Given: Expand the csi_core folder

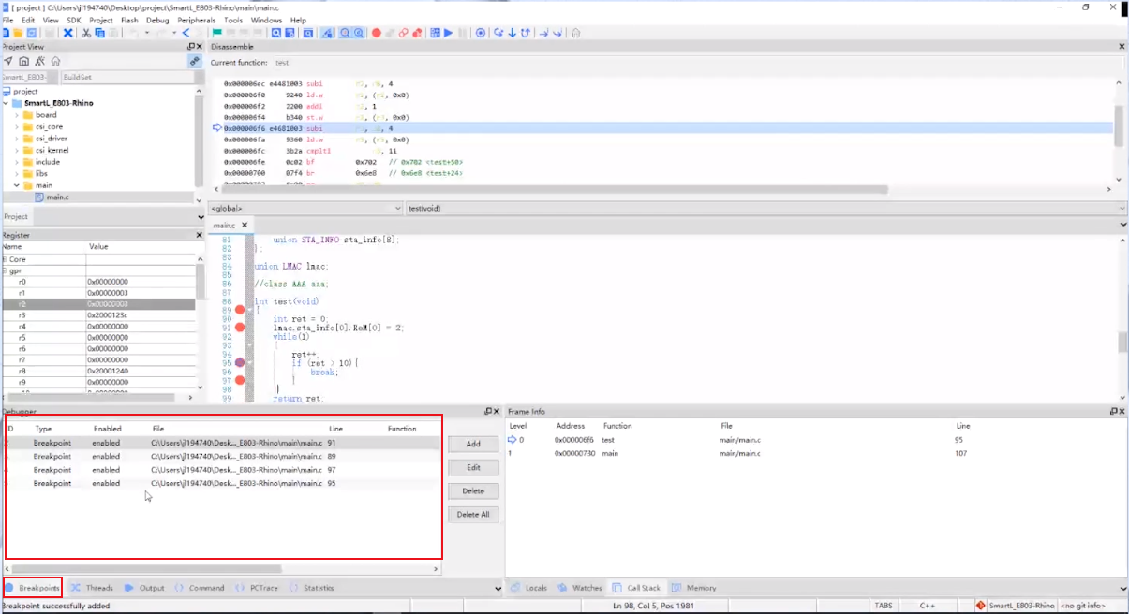Looking at the screenshot, I should [x=17, y=126].
